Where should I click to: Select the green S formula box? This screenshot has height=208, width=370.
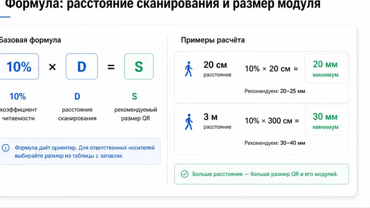click(139, 67)
